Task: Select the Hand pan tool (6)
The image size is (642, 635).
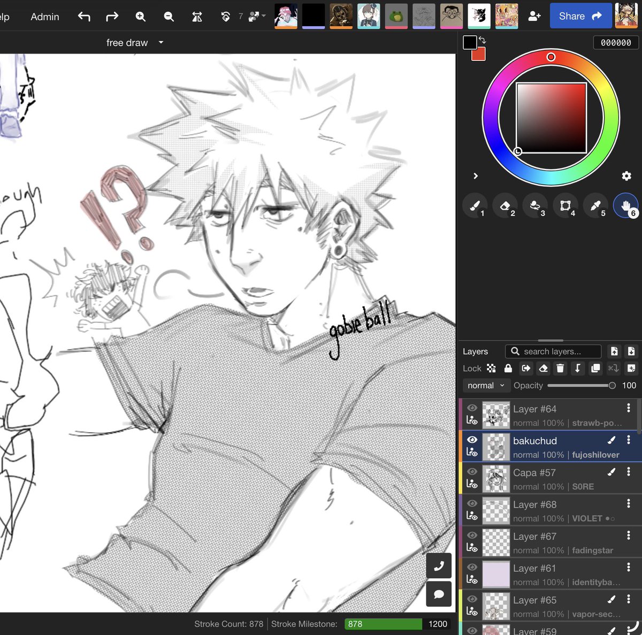Action: click(625, 205)
